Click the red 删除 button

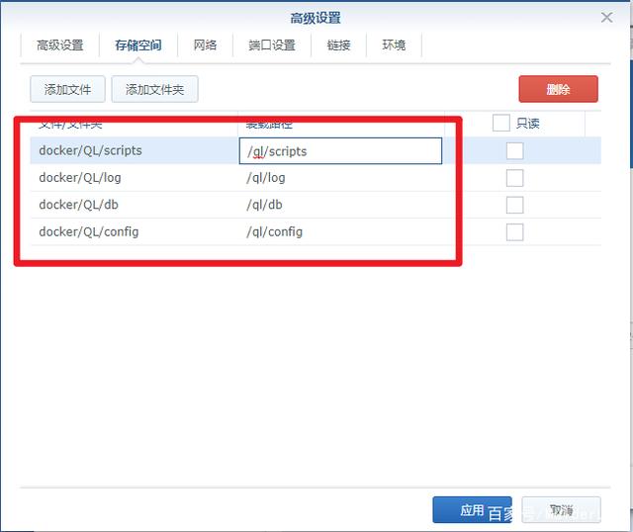(558, 89)
